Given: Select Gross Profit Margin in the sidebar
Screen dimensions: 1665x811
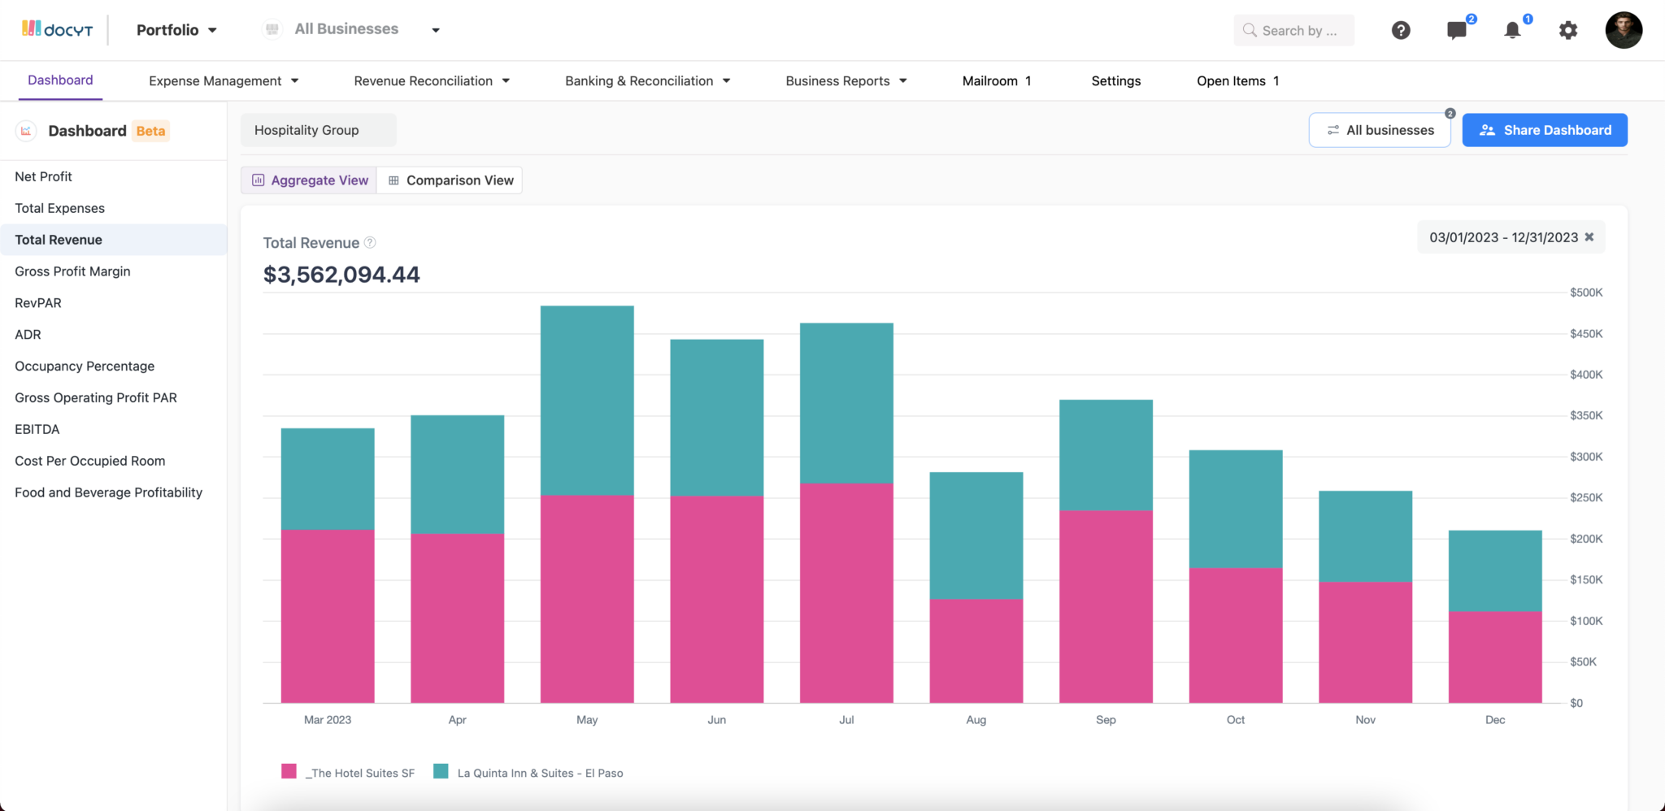Looking at the screenshot, I should coord(72,271).
